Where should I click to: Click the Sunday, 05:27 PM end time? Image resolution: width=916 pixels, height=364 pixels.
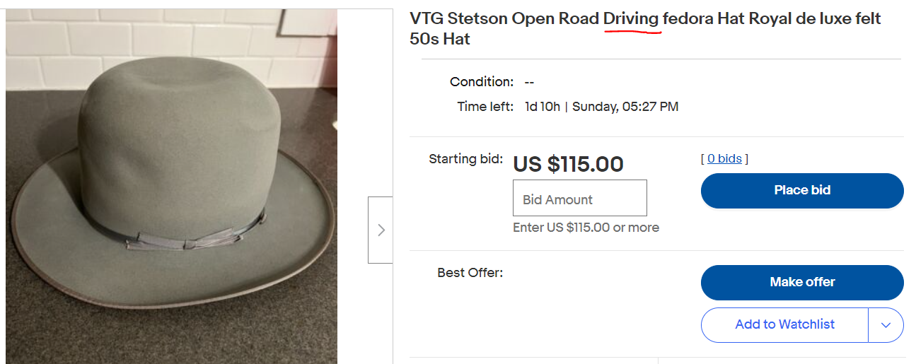click(x=625, y=107)
